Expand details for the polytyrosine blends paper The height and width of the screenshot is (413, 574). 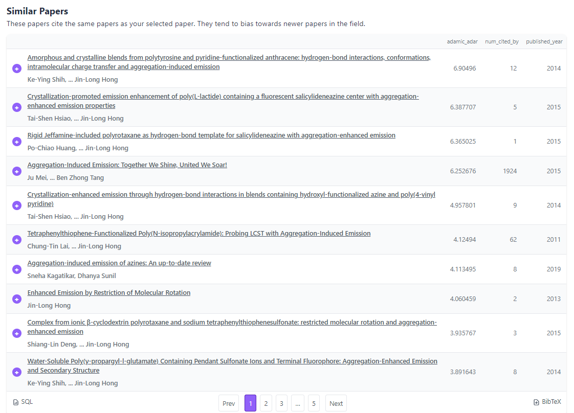coord(16,68)
